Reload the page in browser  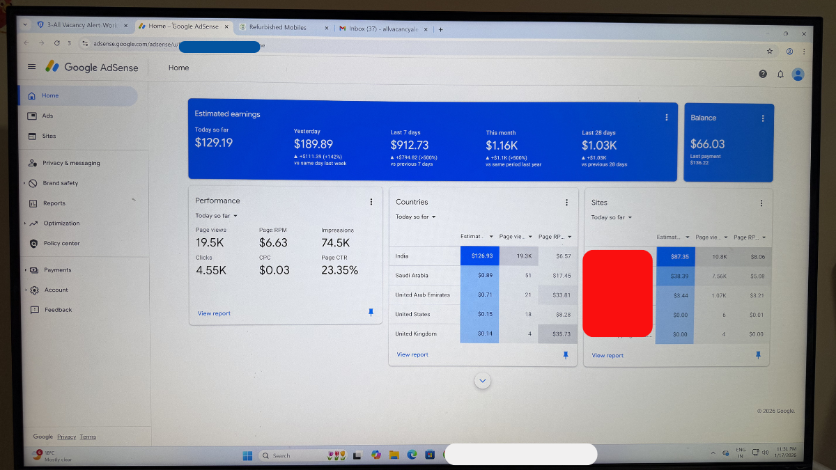[57, 43]
